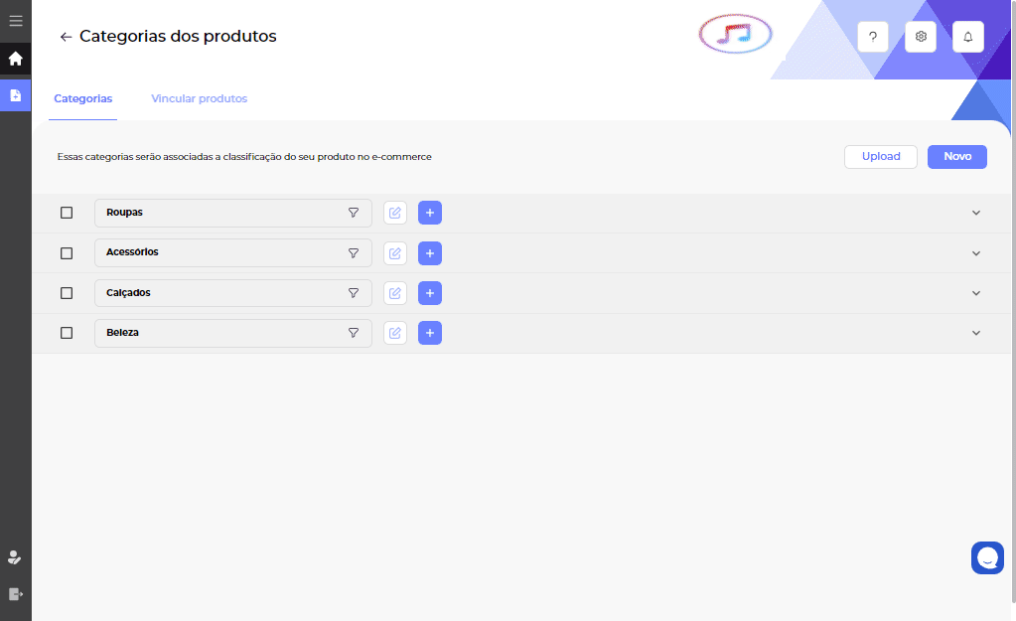Check the Roupas category checkbox
The width and height of the screenshot is (1016, 621).
pos(67,213)
